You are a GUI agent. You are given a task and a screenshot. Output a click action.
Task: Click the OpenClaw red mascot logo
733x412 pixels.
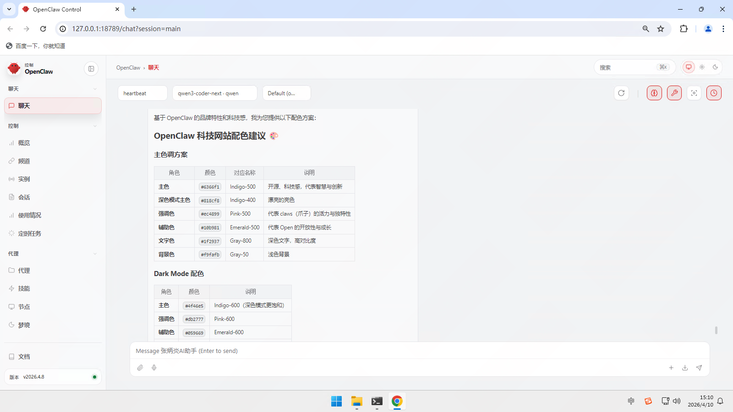(14, 69)
